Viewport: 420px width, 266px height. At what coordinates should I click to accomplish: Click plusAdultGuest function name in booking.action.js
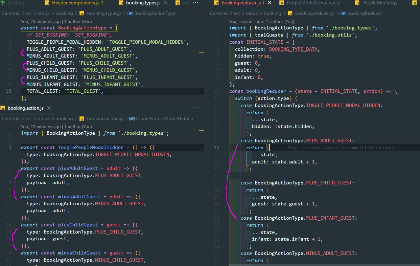click(x=78, y=168)
